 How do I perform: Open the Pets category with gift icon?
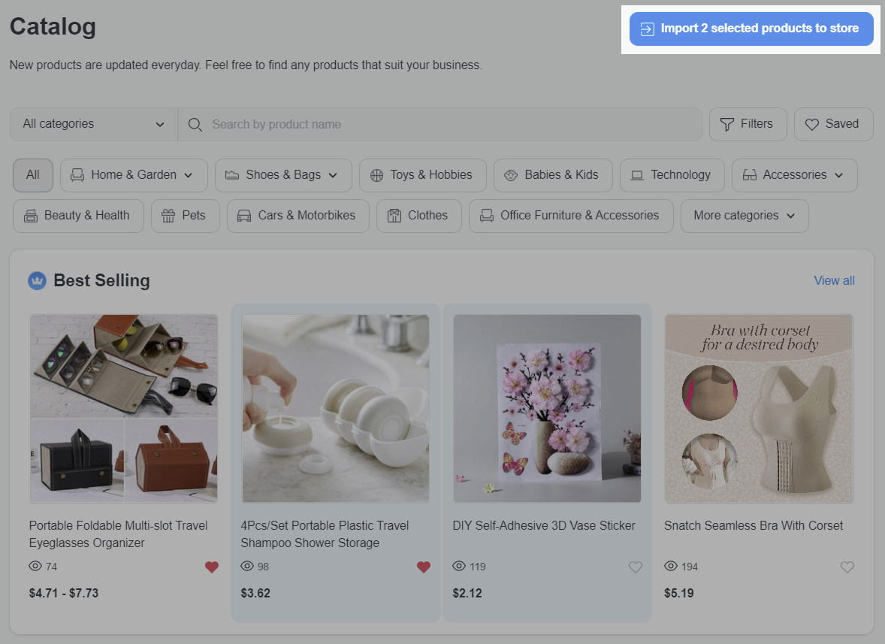pos(184,216)
